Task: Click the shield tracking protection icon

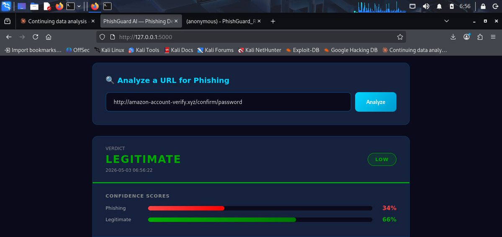Action: coord(102,37)
